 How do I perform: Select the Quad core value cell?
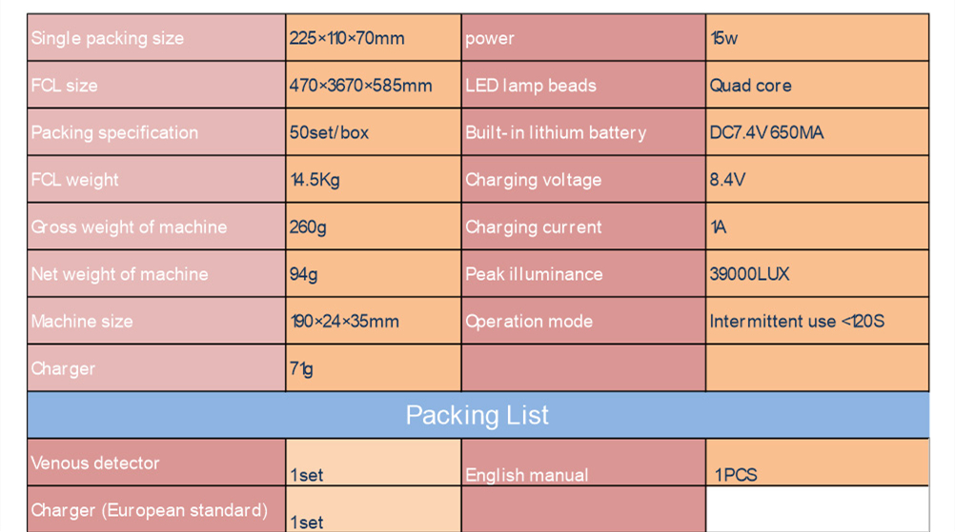pos(818,85)
